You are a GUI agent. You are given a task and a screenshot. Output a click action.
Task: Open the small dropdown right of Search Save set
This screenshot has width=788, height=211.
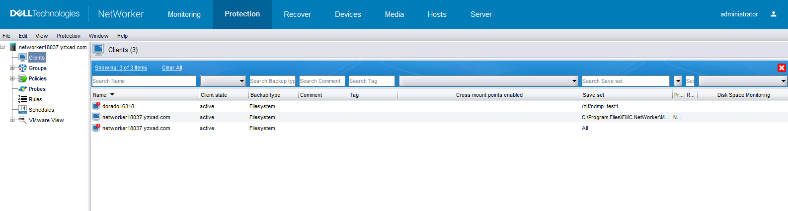click(678, 81)
